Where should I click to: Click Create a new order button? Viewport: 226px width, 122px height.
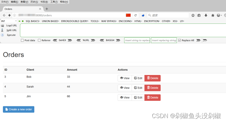(x=19, y=109)
